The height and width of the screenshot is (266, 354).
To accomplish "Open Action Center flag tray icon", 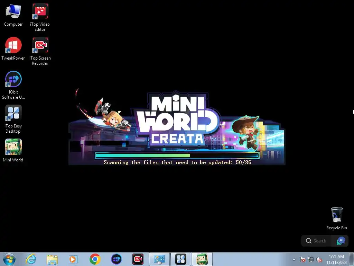I will (302, 259).
